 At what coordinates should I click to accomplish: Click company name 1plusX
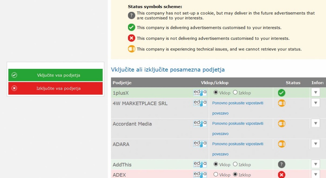point(121,93)
